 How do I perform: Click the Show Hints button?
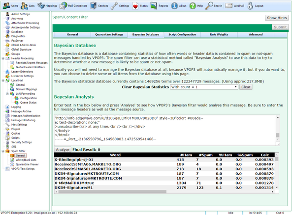pos(277,18)
